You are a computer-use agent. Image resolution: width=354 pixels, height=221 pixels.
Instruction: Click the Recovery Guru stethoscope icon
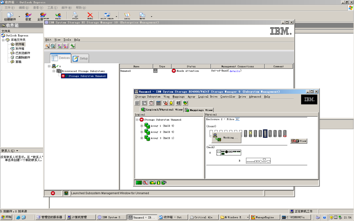click(165, 103)
